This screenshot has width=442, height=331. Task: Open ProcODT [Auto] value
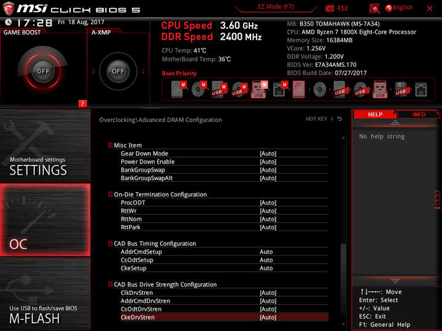pos(268,202)
